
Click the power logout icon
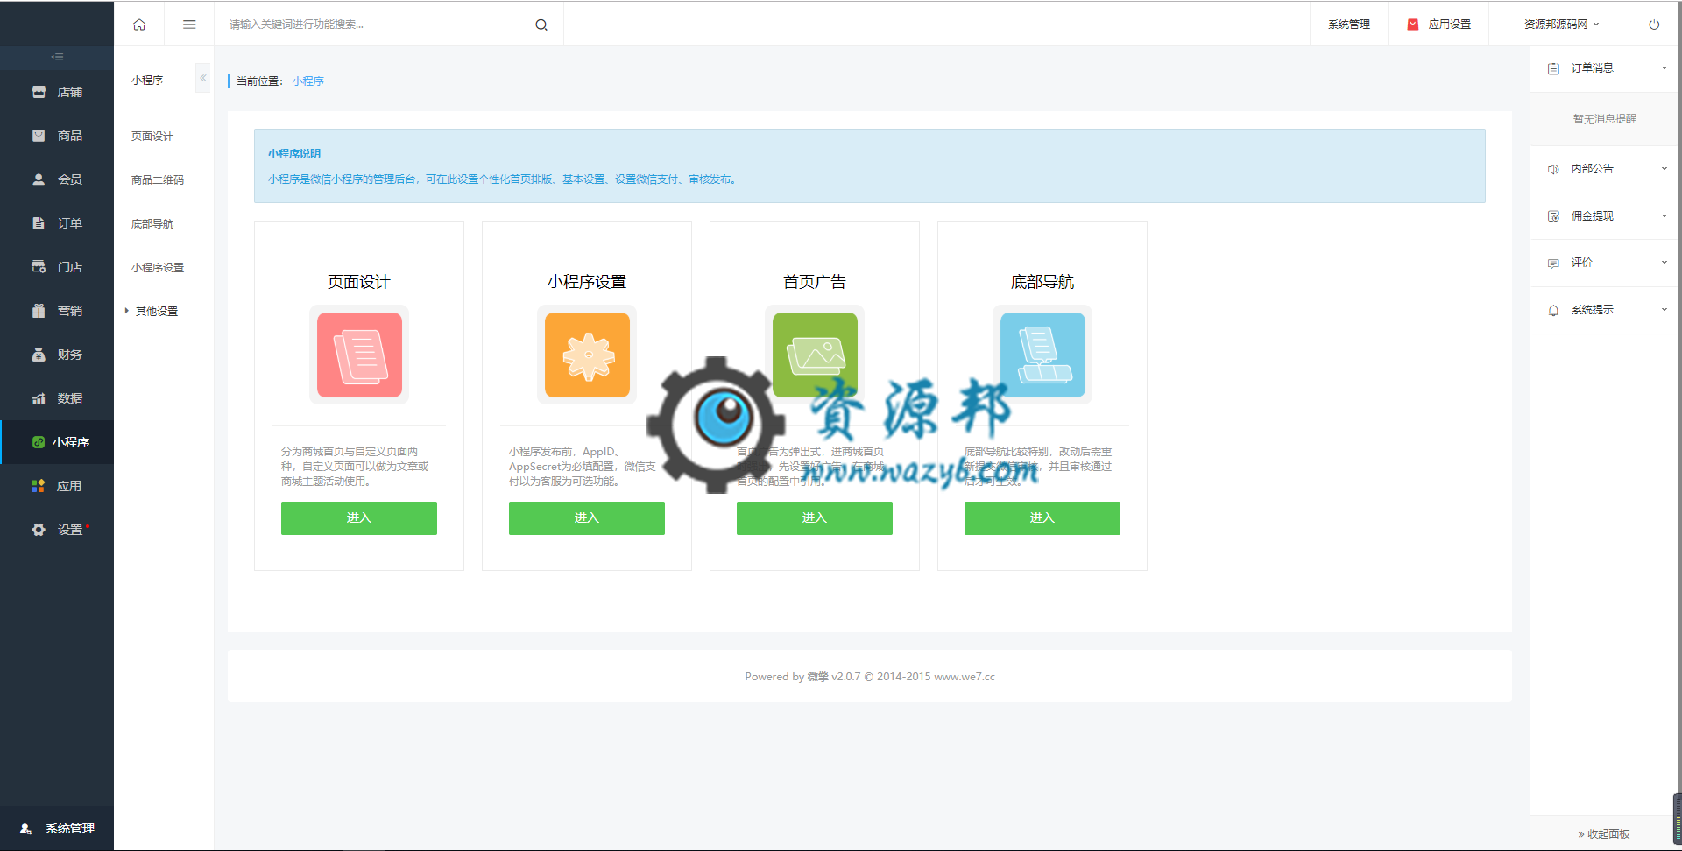tap(1654, 25)
